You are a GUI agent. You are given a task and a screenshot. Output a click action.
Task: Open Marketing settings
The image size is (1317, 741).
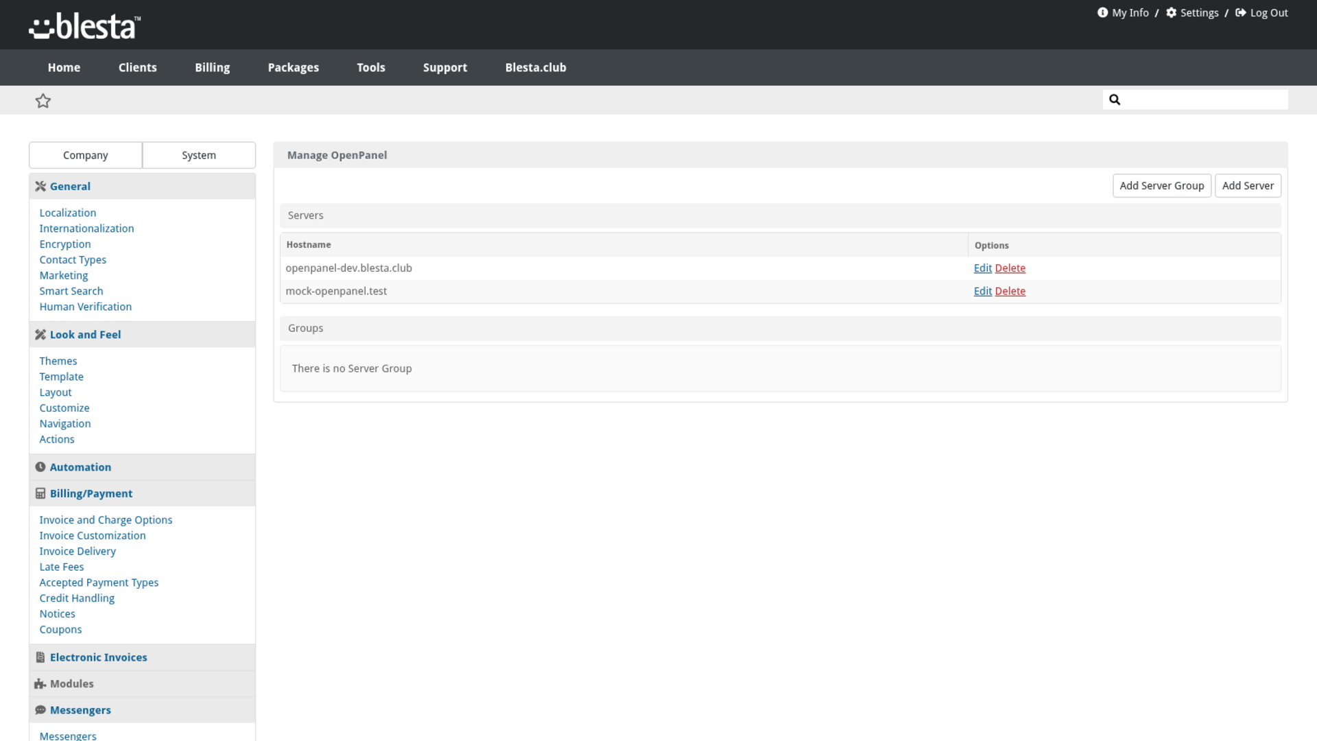[x=63, y=275]
